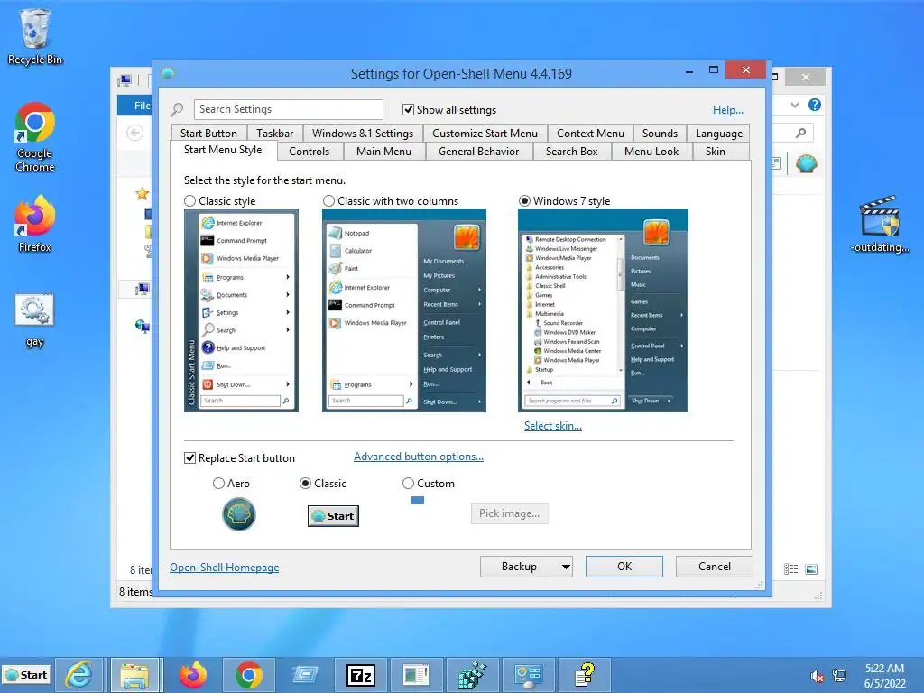This screenshot has width=924, height=693.
Task: Open Firefox desktop shortcut
Action: pyautogui.click(x=35, y=224)
